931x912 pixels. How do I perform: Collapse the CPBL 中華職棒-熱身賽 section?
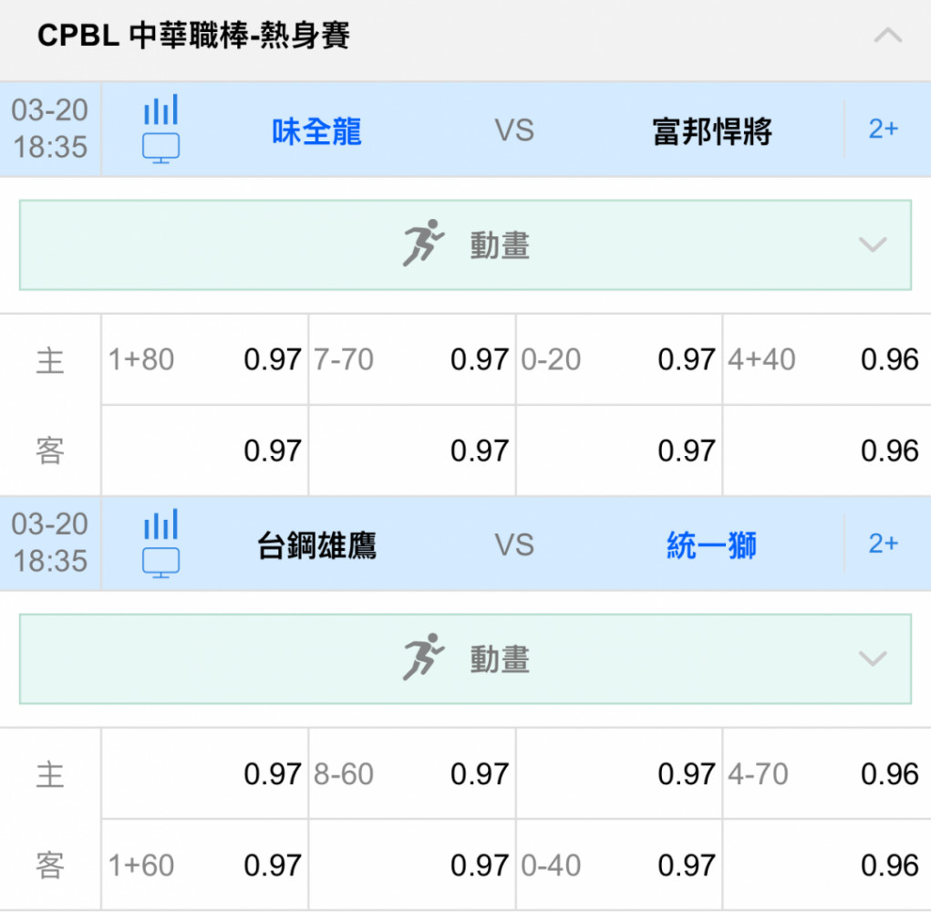point(887,36)
